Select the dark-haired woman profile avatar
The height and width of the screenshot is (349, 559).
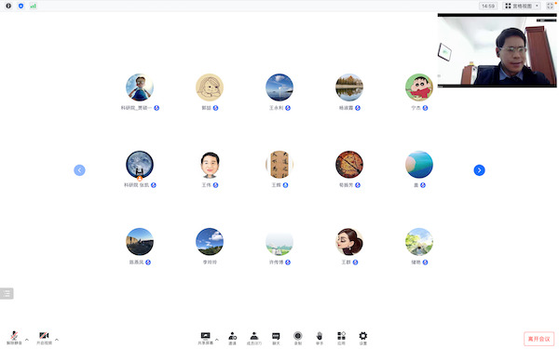349,242
